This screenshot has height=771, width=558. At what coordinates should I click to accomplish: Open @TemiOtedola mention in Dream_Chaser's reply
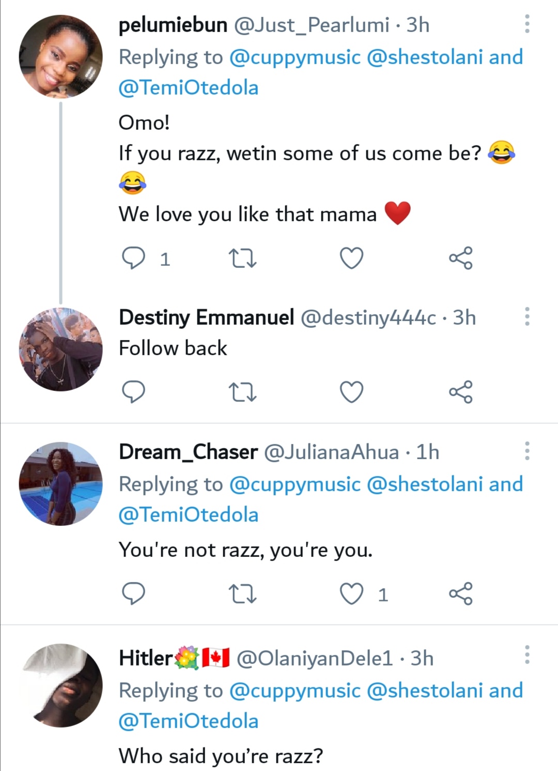point(189,515)
